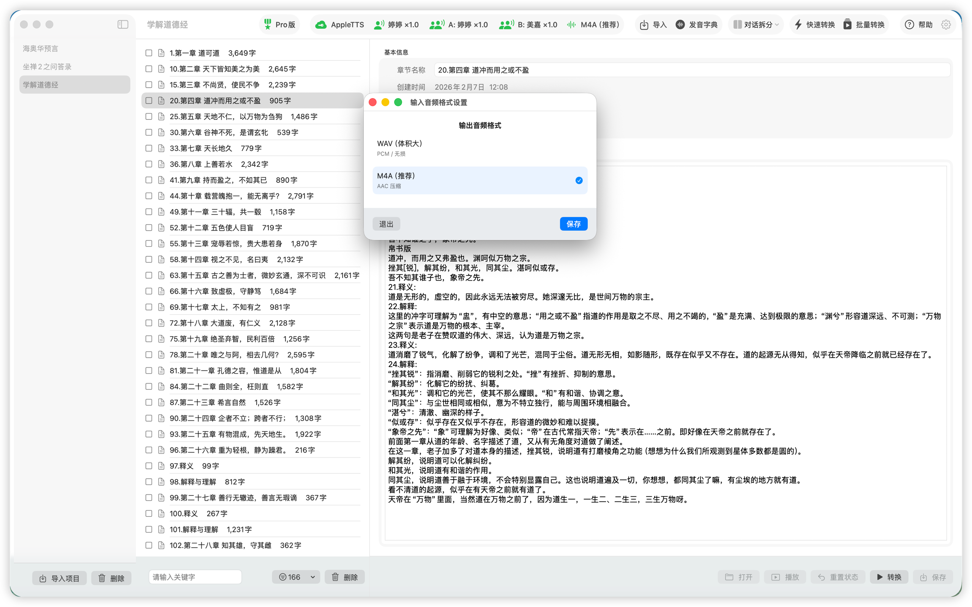Click 保存 in audio format dialog
This screenshot has width=972, height=607.
[x=574, y=224]
